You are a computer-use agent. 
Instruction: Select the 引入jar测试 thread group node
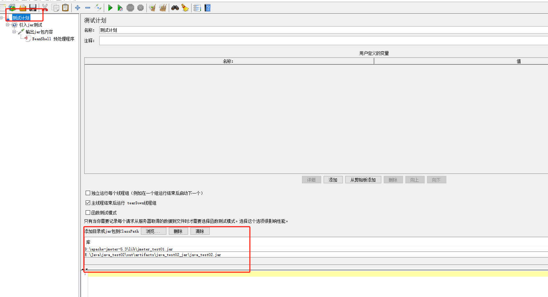[x=31, y=25]
